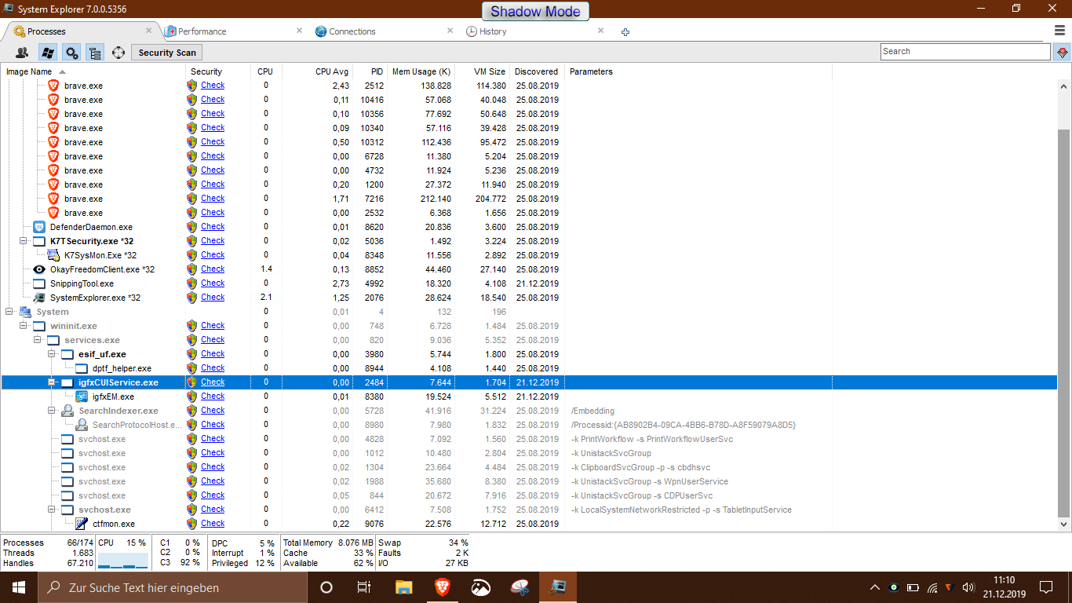Viewport: 1072px width, 603px height.
Task: Open the Windows Start menu
Action: [x=19, y=587]
